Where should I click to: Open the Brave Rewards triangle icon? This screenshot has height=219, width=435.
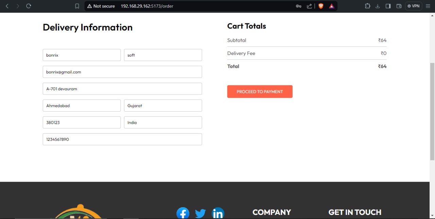tap(332, 6)
